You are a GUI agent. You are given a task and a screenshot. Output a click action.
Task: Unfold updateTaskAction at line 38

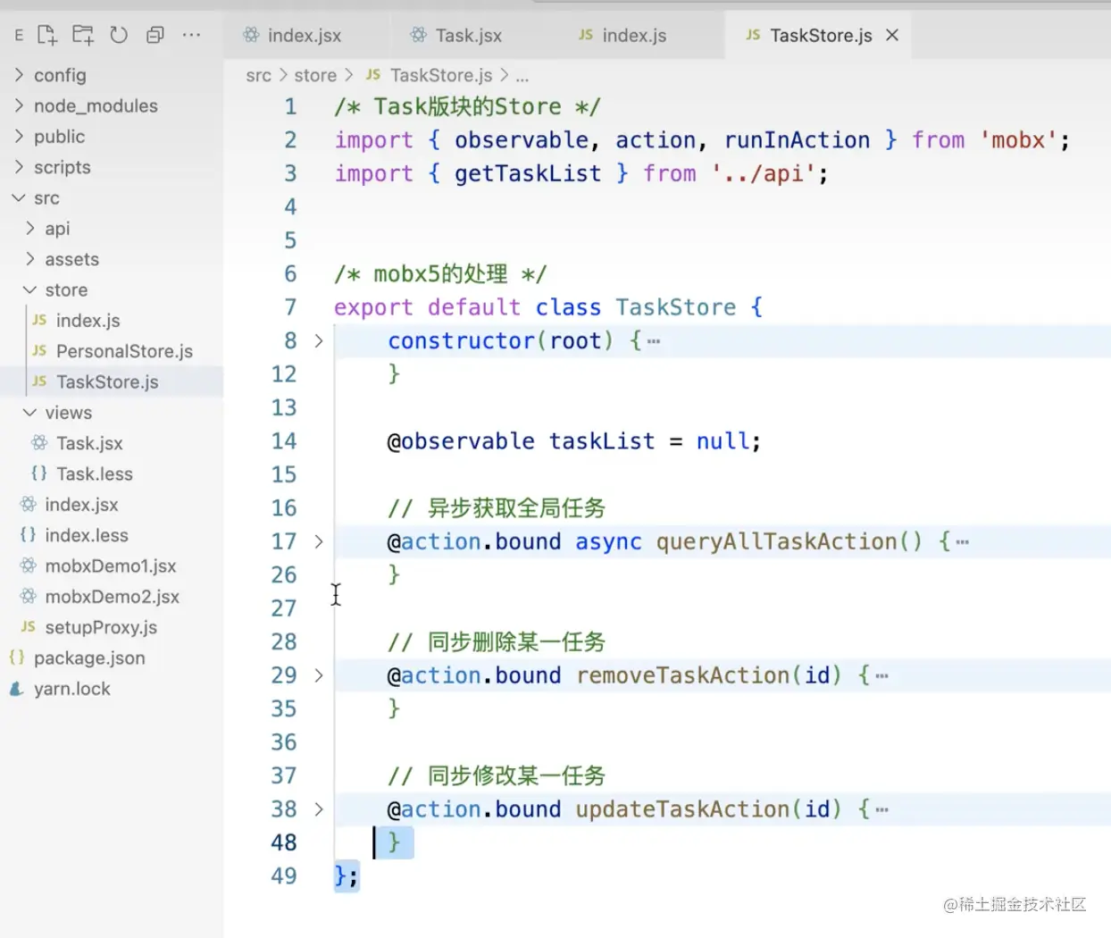[319, 809]
